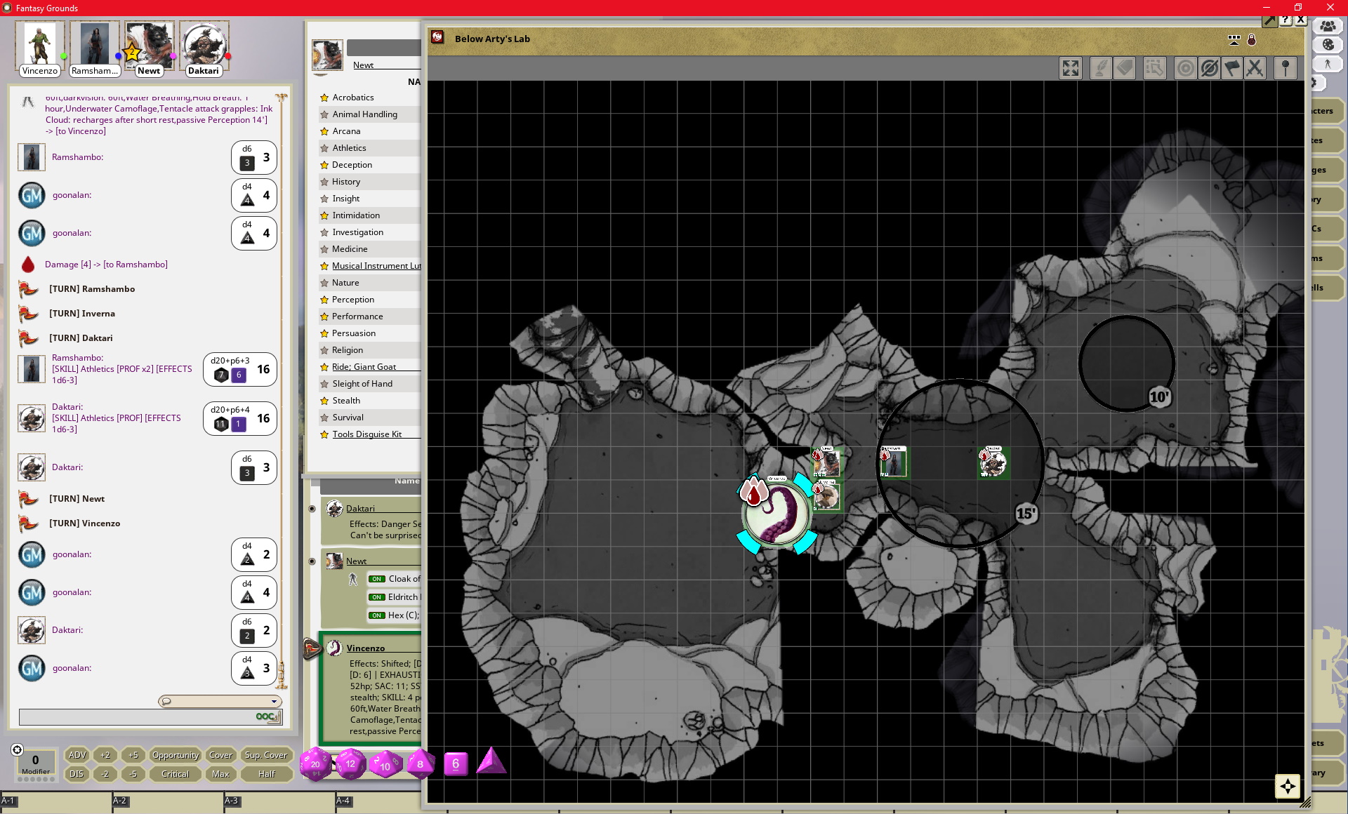Open the chat speaker dropdown

coord(274,701)
